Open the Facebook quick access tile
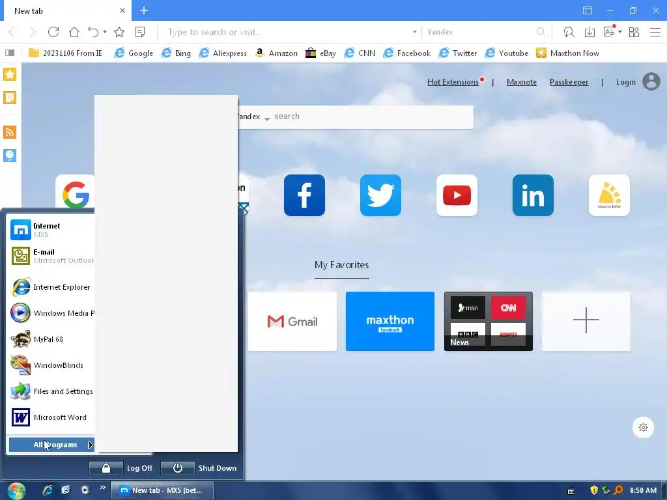This screenshot has width=667, height=500. tap(305, 195)
